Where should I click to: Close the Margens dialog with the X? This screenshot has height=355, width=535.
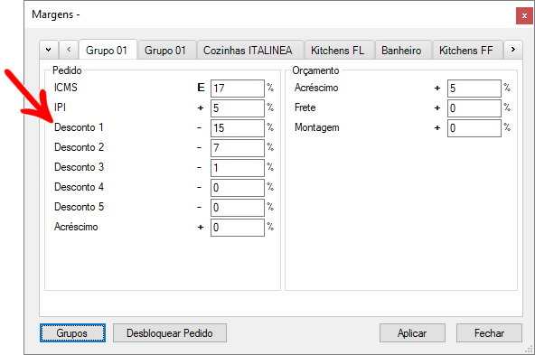[524, 16]
